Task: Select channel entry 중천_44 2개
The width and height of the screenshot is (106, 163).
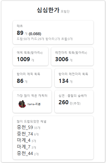Action: coord(28,153)
